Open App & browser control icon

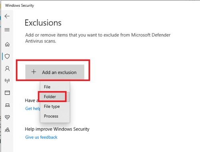coord(7,93)
